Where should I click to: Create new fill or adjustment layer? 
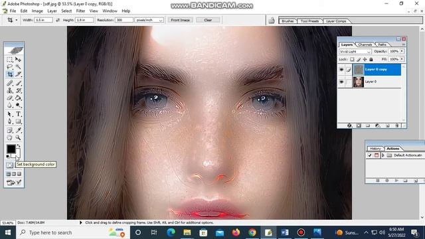point(377,125)
